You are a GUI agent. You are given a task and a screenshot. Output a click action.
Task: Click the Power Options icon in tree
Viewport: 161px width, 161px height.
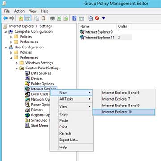[27, 105]
